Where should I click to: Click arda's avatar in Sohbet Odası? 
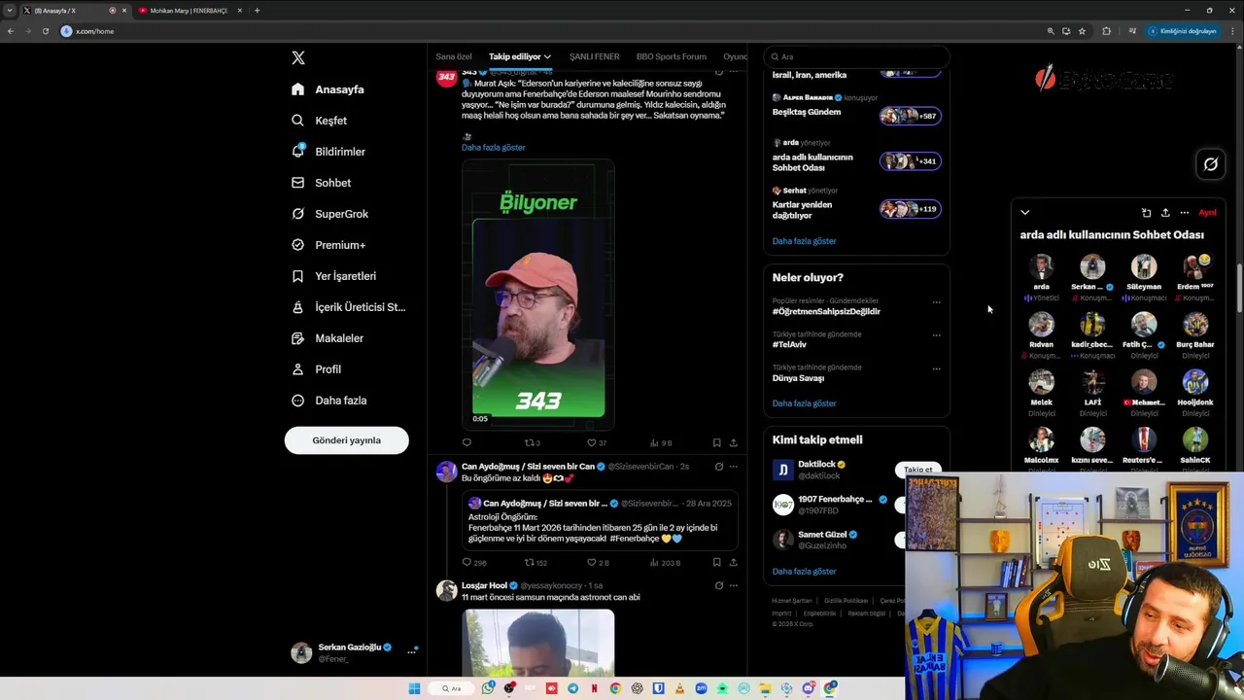click(x=1041, y=266)
